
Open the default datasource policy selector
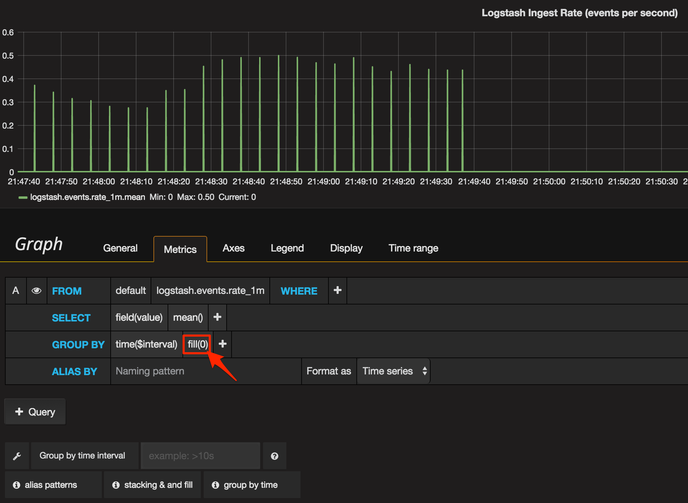click(x=130, y=291)
